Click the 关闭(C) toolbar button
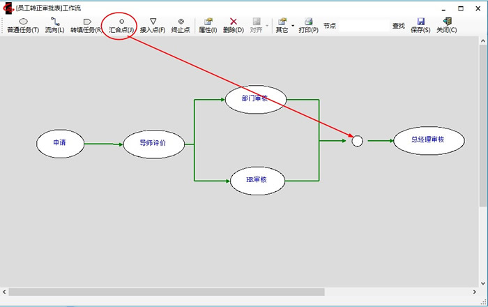 click(x=447, y=26)
